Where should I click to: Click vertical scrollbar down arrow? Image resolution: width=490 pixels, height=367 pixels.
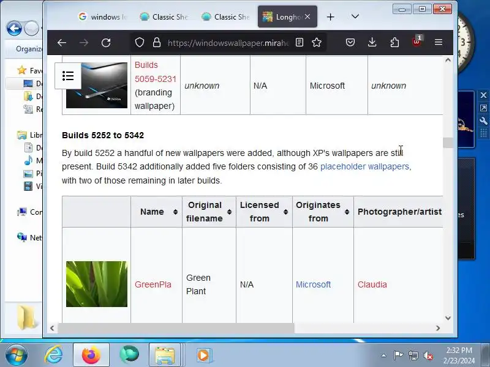[448, 318]
